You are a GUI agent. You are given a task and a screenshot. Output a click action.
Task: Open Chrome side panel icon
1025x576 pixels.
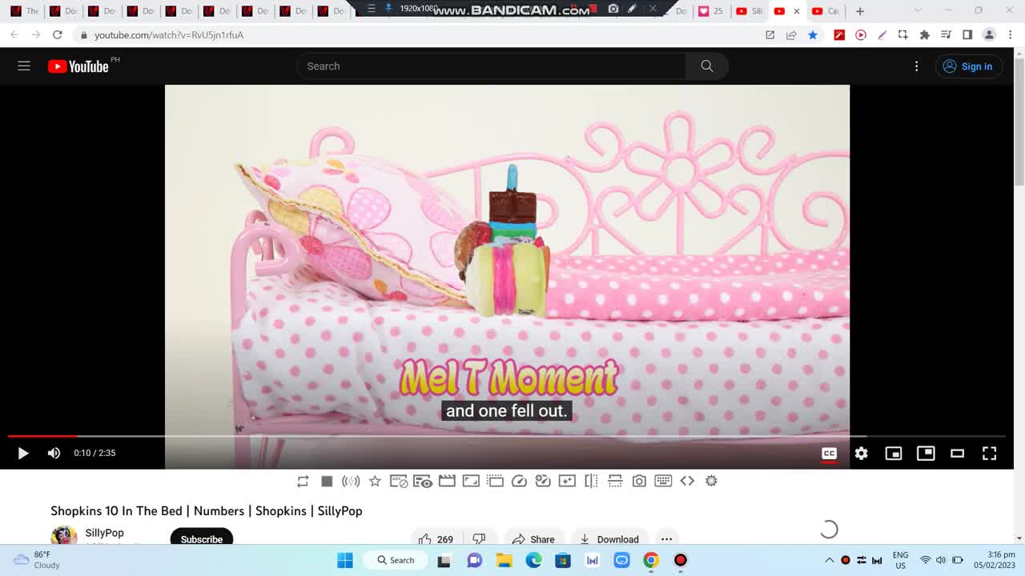click(967, 35)
